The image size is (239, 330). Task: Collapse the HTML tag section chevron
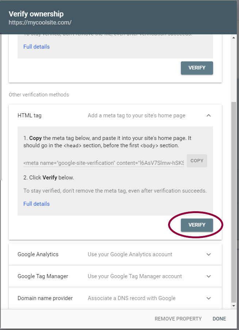pos(209,115)
